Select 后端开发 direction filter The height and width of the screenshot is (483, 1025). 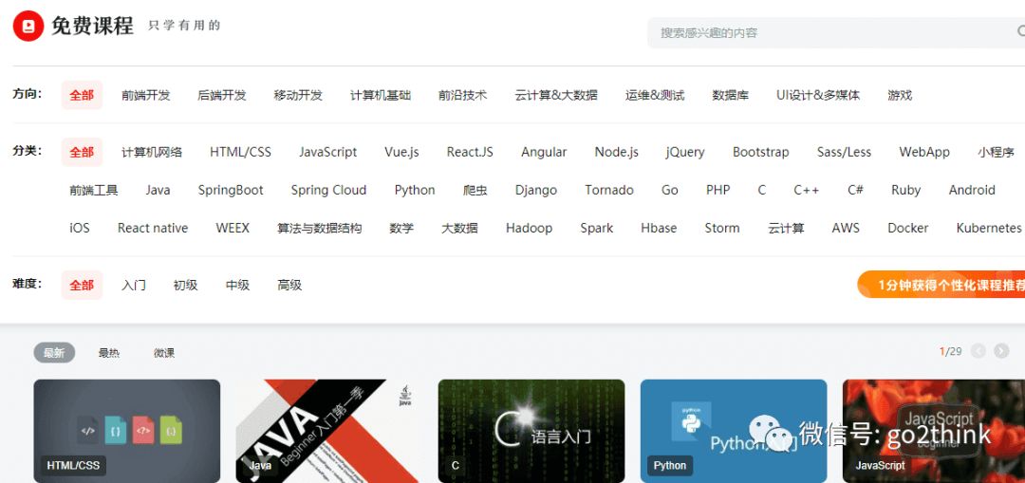[x=221, y=95]
